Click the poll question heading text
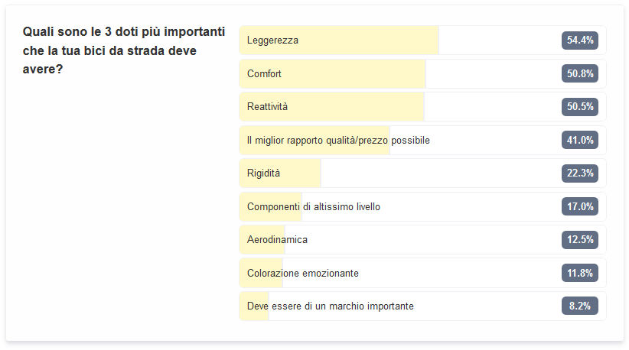 pyautogui.click(x=123, y=50)
